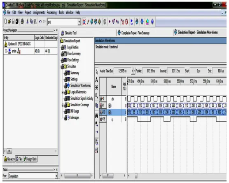This screenshot has width=229, height=183.
Task: Click the Sort icon at bottom of waveform toolbar
Action: pyautogui.click(x=97, y=150)
